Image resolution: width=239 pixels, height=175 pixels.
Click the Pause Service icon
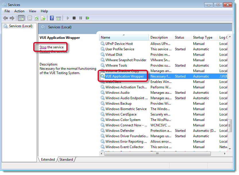(x=81, y=18)
